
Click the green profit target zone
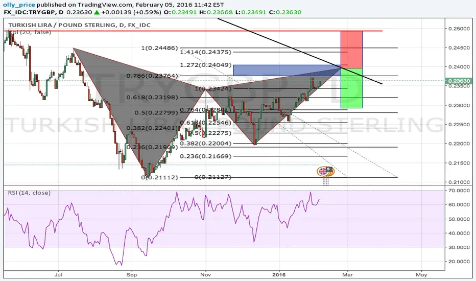351,88
